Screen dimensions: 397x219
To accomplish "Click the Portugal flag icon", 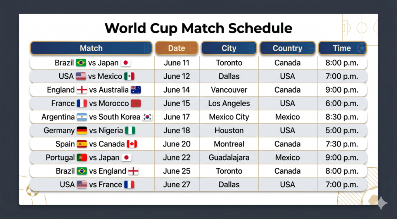I will point(82,157).
